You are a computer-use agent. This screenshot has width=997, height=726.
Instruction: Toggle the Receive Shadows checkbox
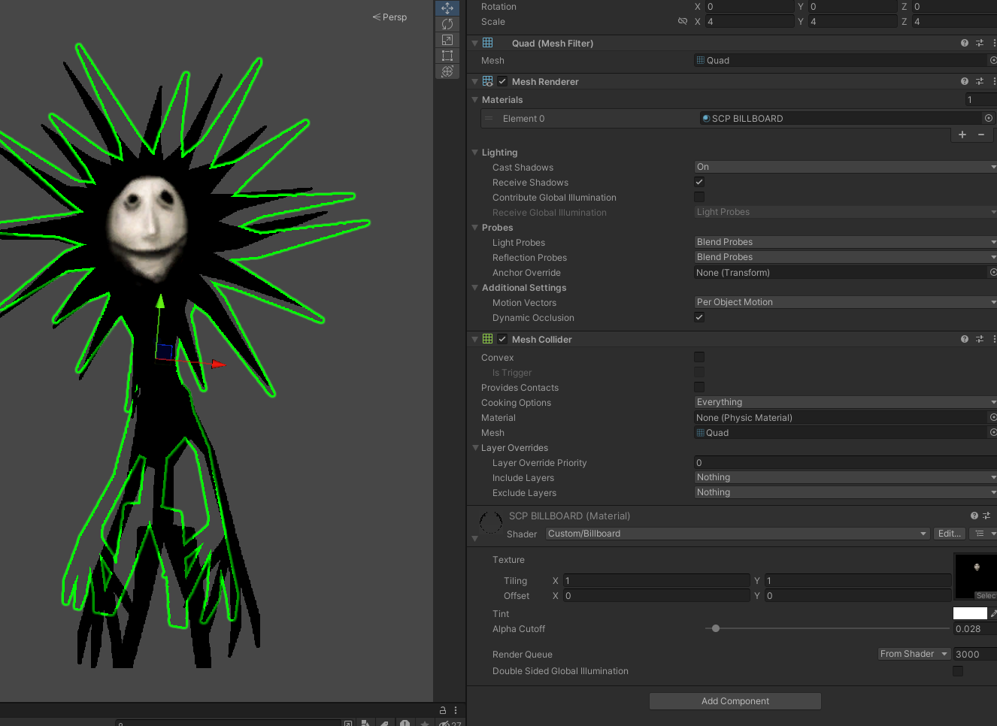click(x=699, y=182)
